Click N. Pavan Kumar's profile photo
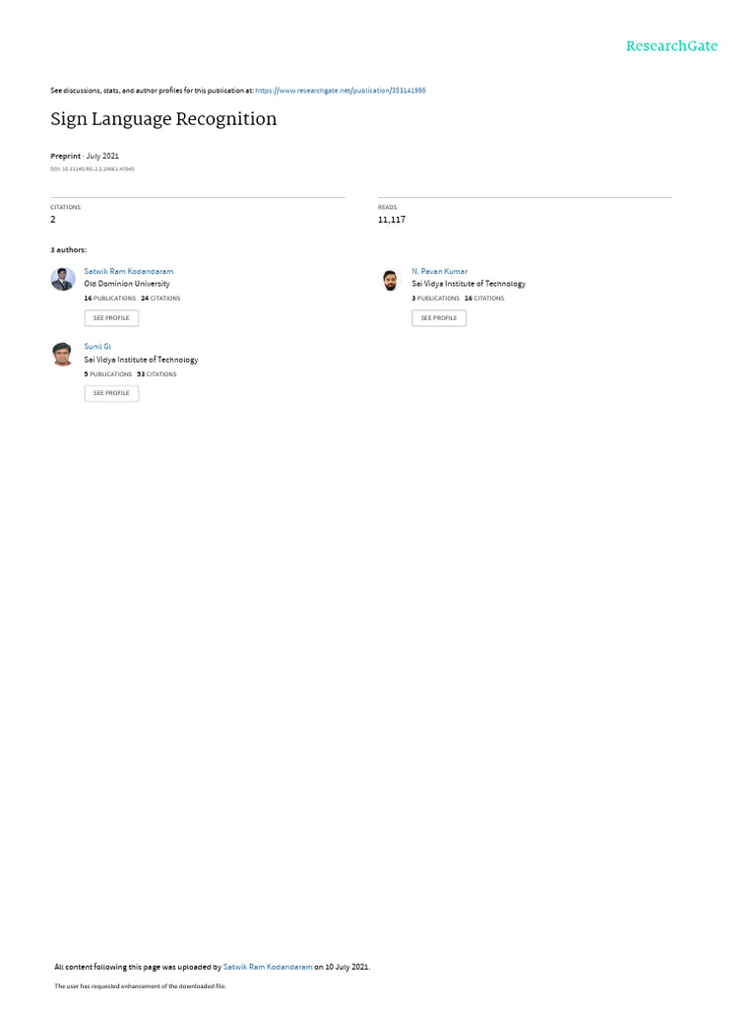This screenshot has width=756, height=1009. point(390,279)
